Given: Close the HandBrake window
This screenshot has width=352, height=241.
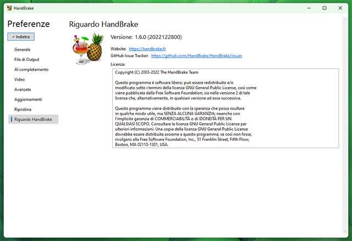Looking at the screenshot, I should [x=340, y=8].
